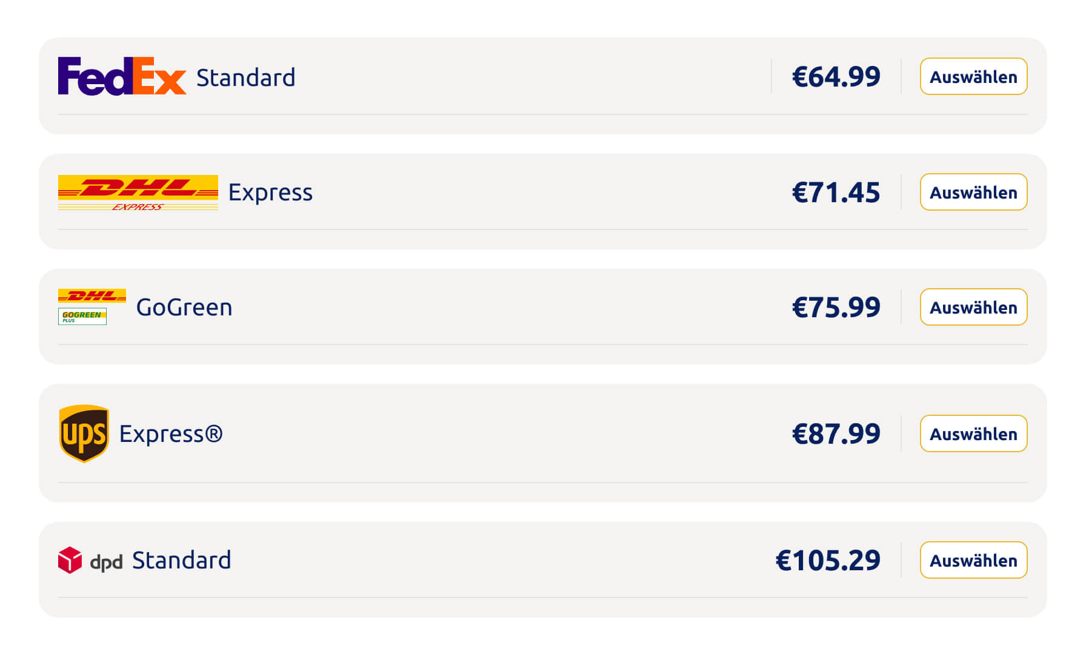Viewport: 1086px width, 655px height.
Task: Select UPS Express via Auswählen button
Action: click(973, 434)
